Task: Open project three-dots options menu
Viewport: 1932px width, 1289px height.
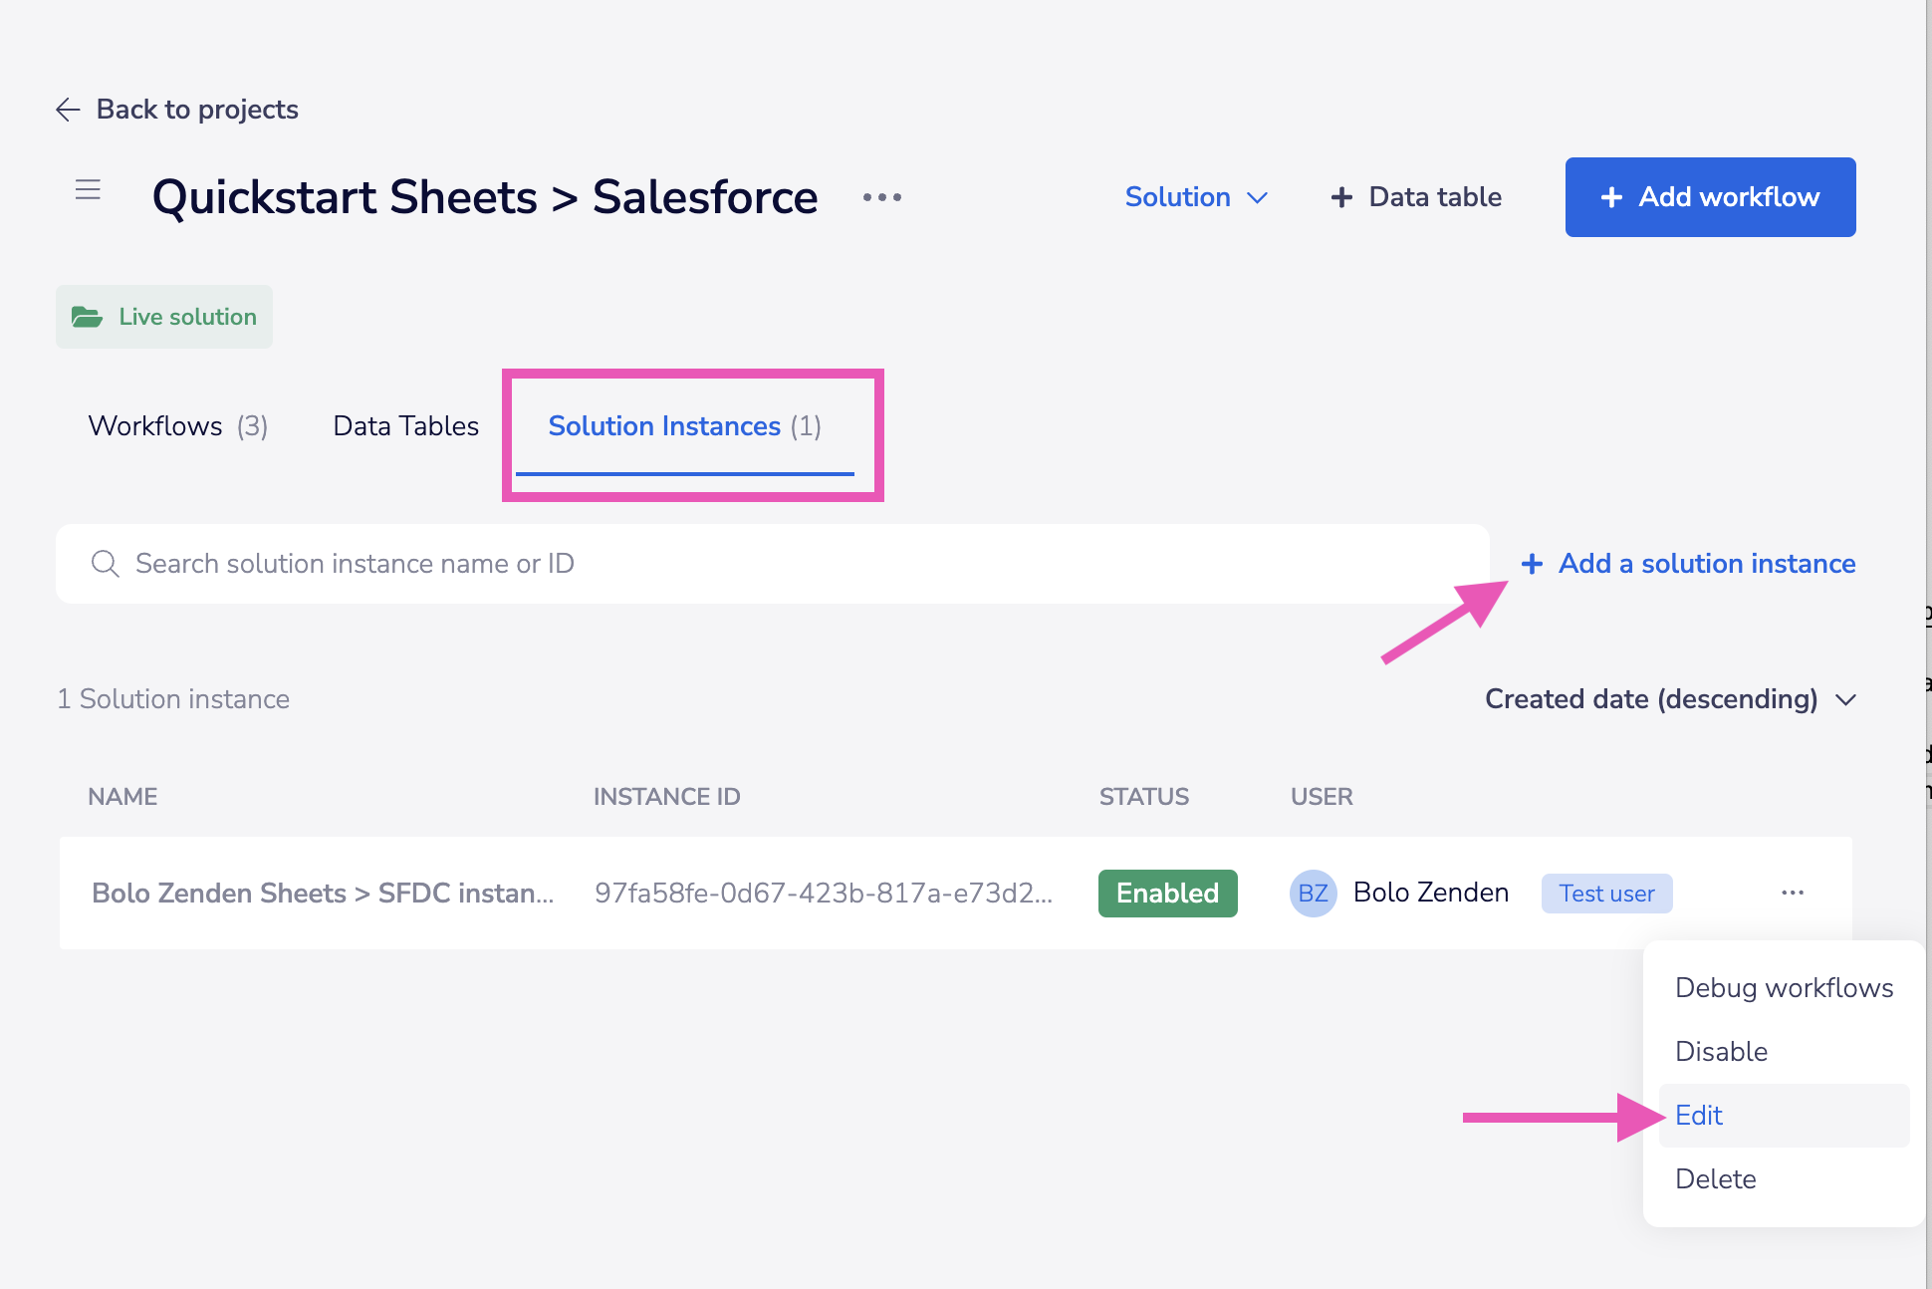Action: pyautogui.click(x=882, y=197)
